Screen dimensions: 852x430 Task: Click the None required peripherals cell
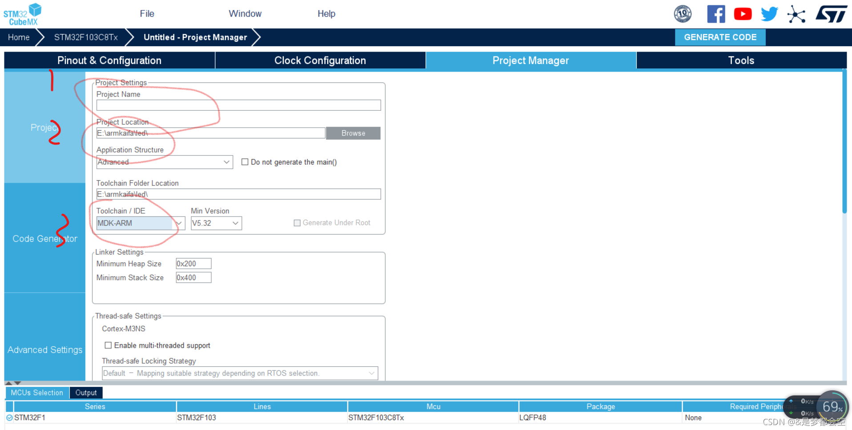click(693, 418)
